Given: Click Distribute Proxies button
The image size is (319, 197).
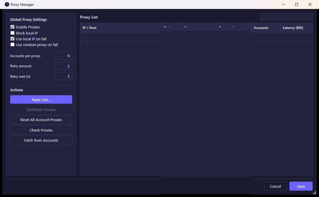Looking at the screenshot, I should click(41, 110).
